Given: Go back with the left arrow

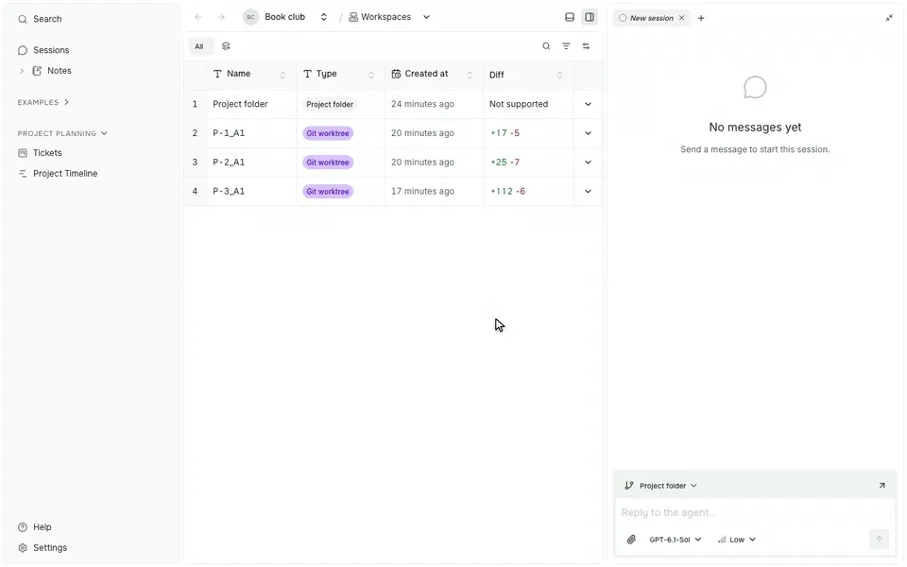Looking at the screenshot, I should click(x=198, y=17).
